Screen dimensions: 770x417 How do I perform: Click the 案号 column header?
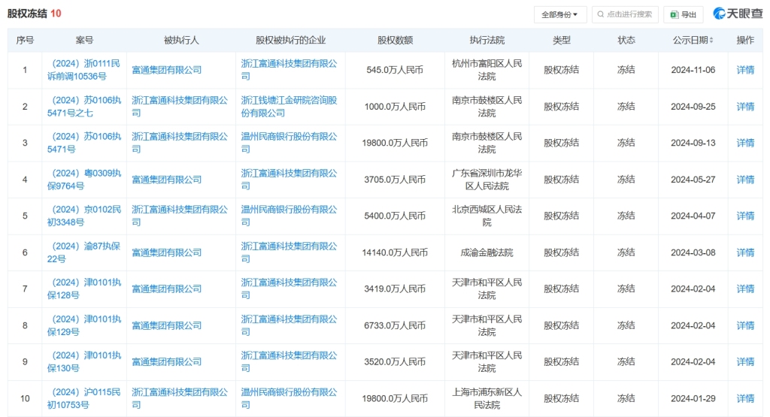(x=84, y=41)
